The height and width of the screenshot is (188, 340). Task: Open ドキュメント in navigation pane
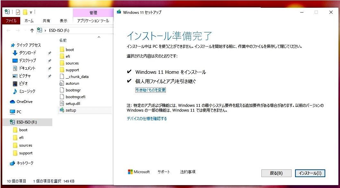point(24,68)
